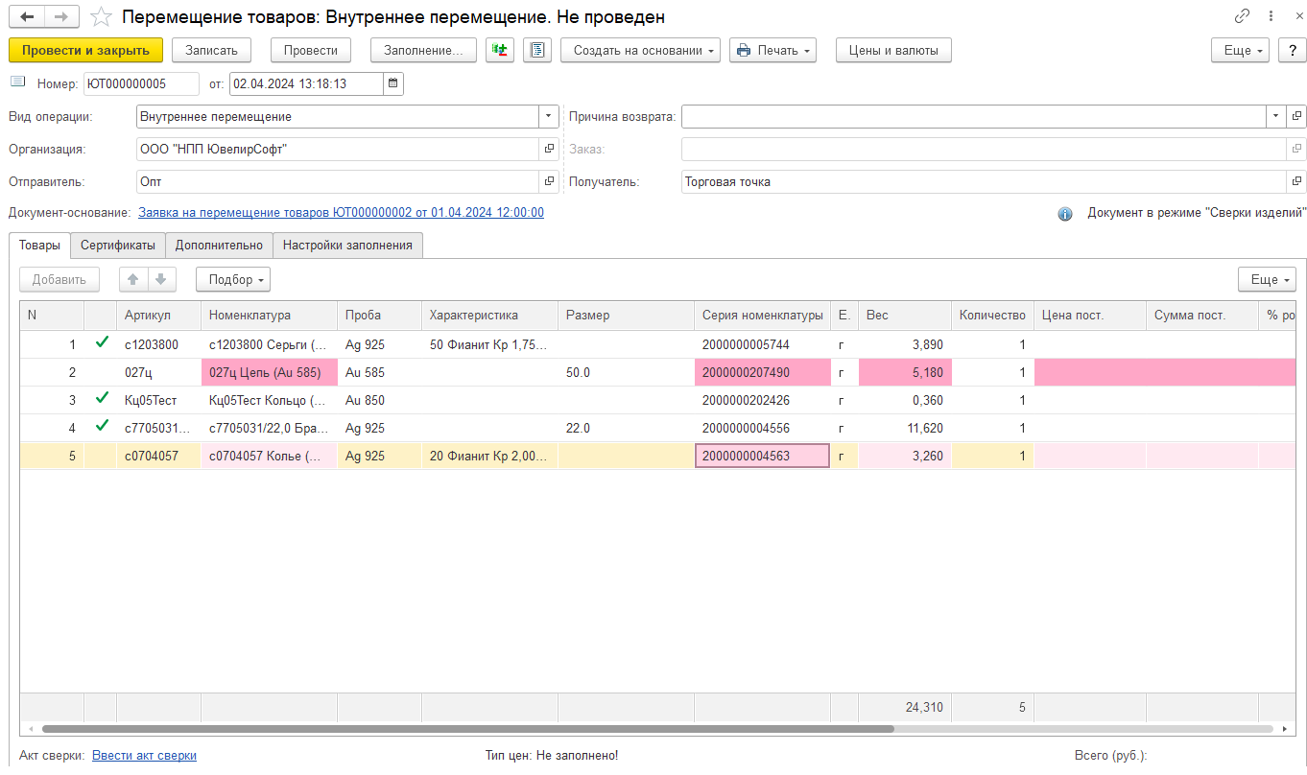Sort by the Артикул column header
The height and width of the screenshot is (775, 1307).
pyautogui.click(x=158, y=315)
